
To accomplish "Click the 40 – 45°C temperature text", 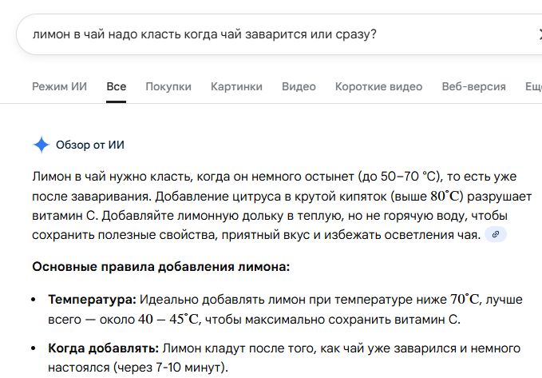I will [168, 319].
